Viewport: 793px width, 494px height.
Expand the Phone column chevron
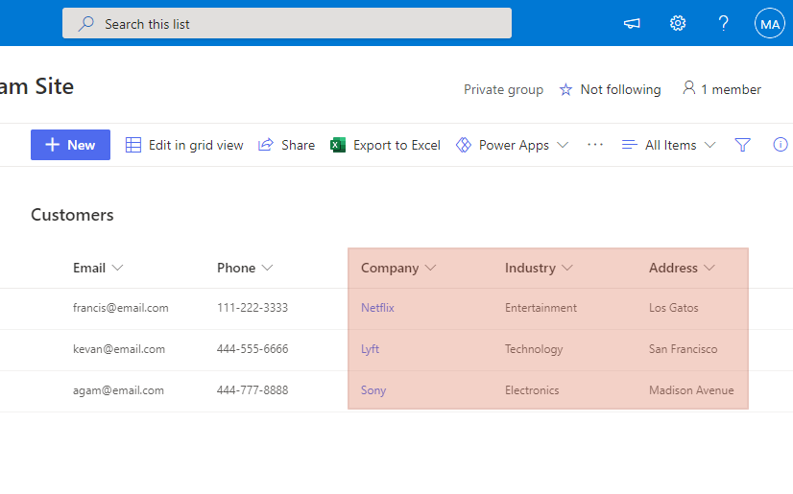coord(267,268)
